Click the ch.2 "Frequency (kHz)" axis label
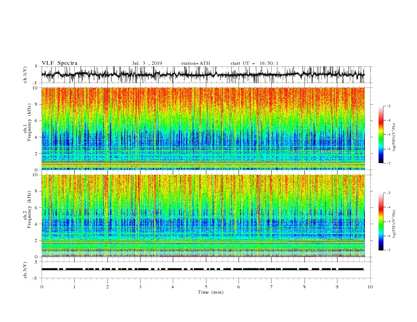417x322 pixels. pyautogui.click(x=29, y=209)
